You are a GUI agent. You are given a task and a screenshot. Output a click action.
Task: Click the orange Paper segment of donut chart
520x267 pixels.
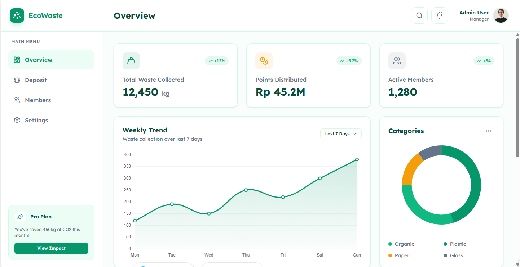coord(410,169)
